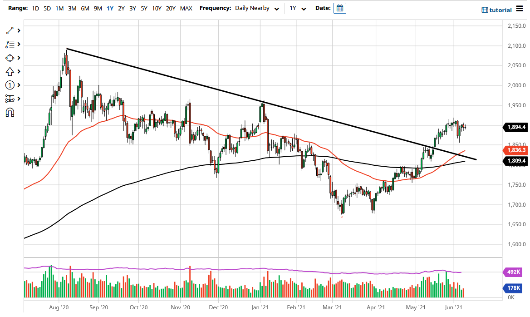Set range to 5D
The width and height of the screenshot is (530, 317).
[47, 9]
